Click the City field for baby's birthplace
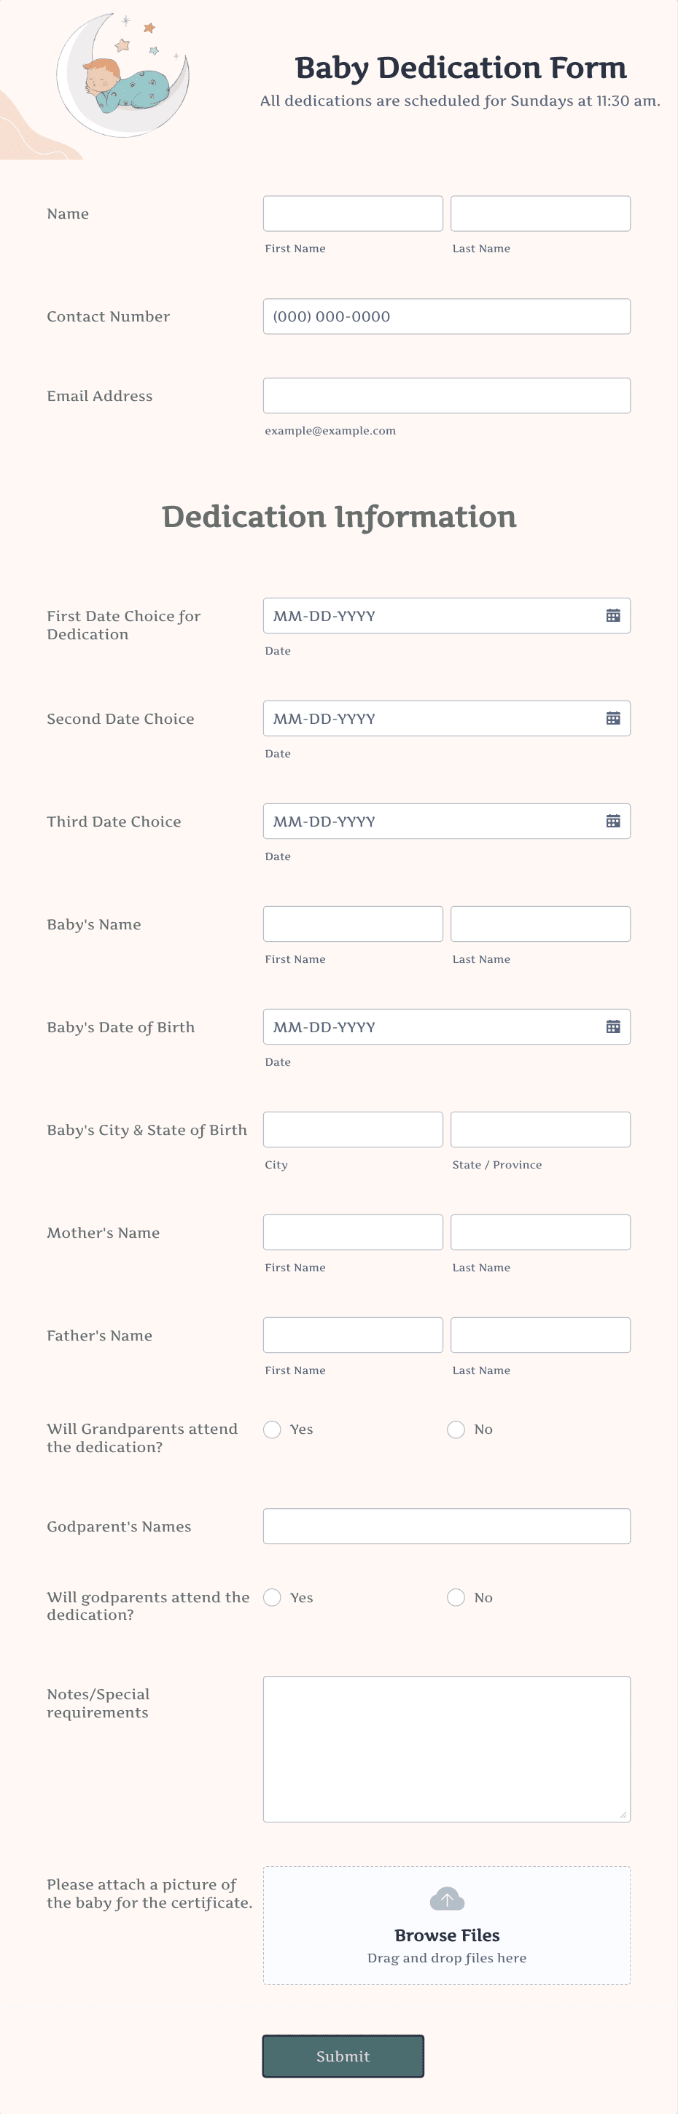 [x=352, y=1129]
